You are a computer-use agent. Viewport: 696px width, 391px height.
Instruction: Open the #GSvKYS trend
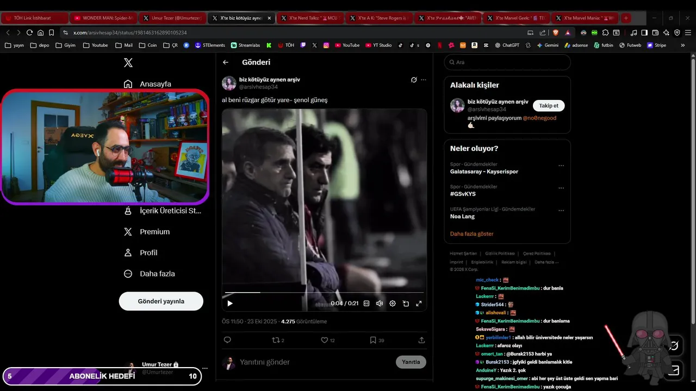[463, 194]
